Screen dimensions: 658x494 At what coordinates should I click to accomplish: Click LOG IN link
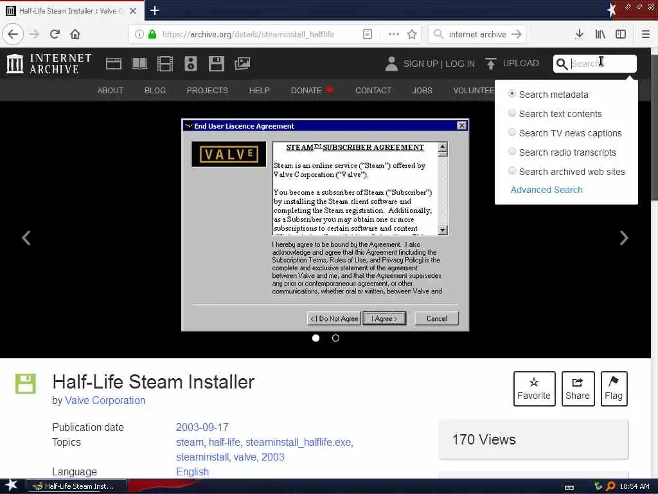(460, 64)
